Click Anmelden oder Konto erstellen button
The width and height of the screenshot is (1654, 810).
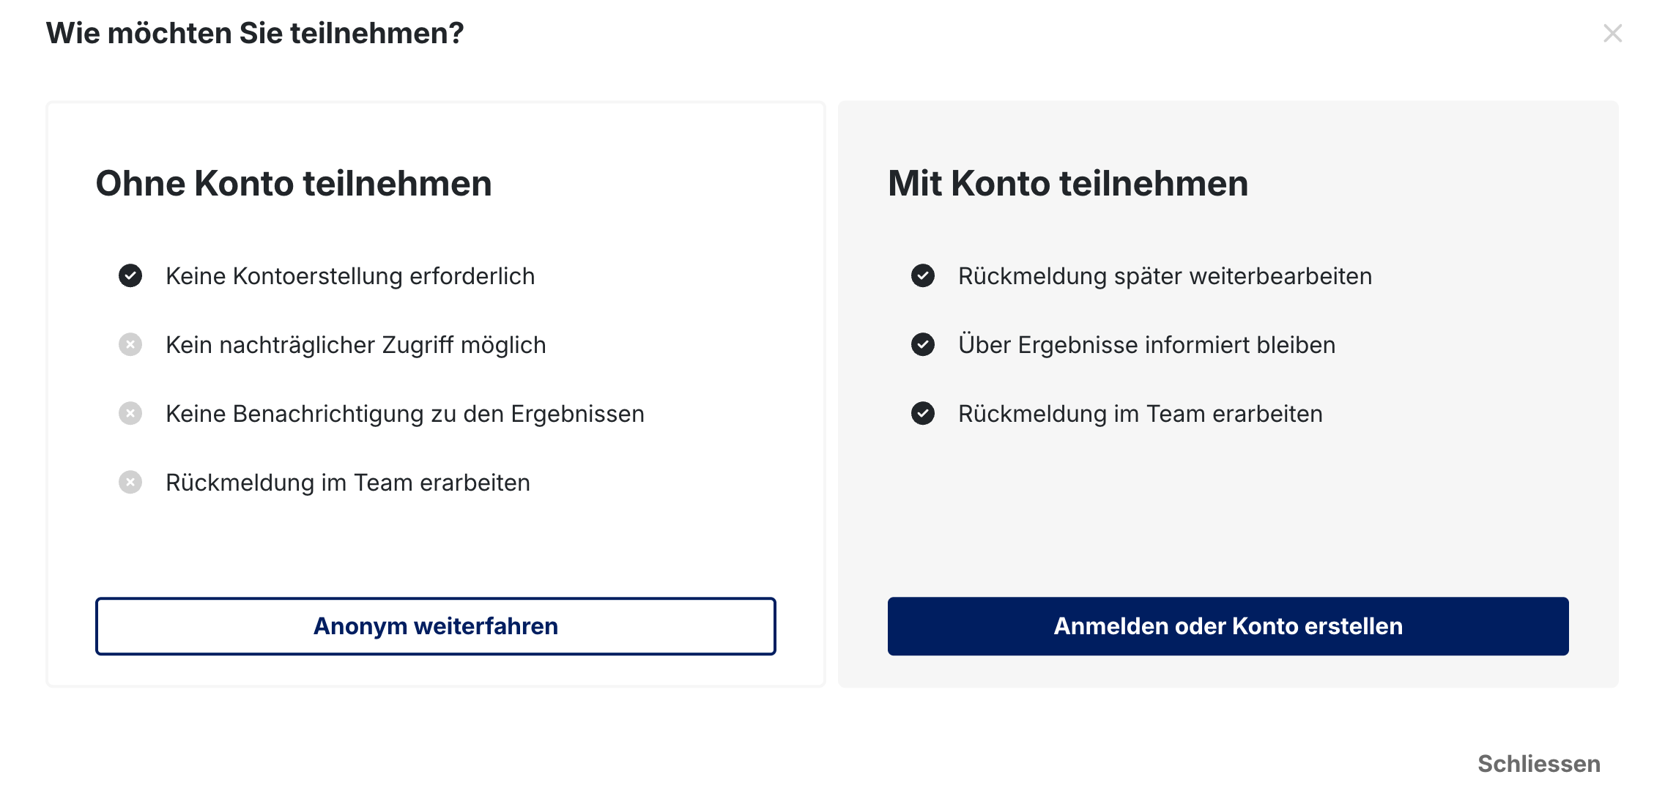click(x=1228, y=626)
